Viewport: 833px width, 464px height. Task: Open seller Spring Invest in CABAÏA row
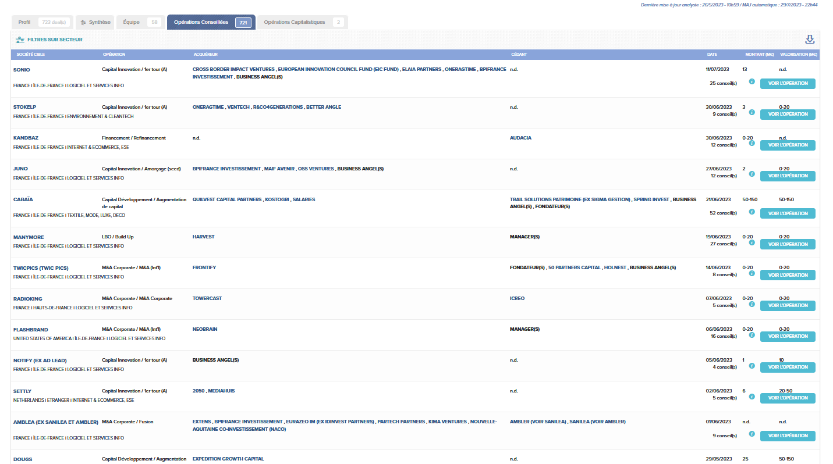(651, 199)
